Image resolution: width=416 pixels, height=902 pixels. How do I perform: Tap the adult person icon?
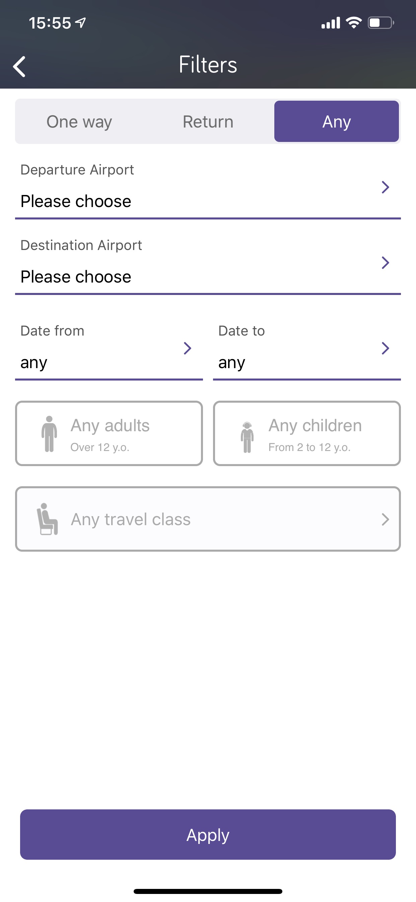click(49, 434)
